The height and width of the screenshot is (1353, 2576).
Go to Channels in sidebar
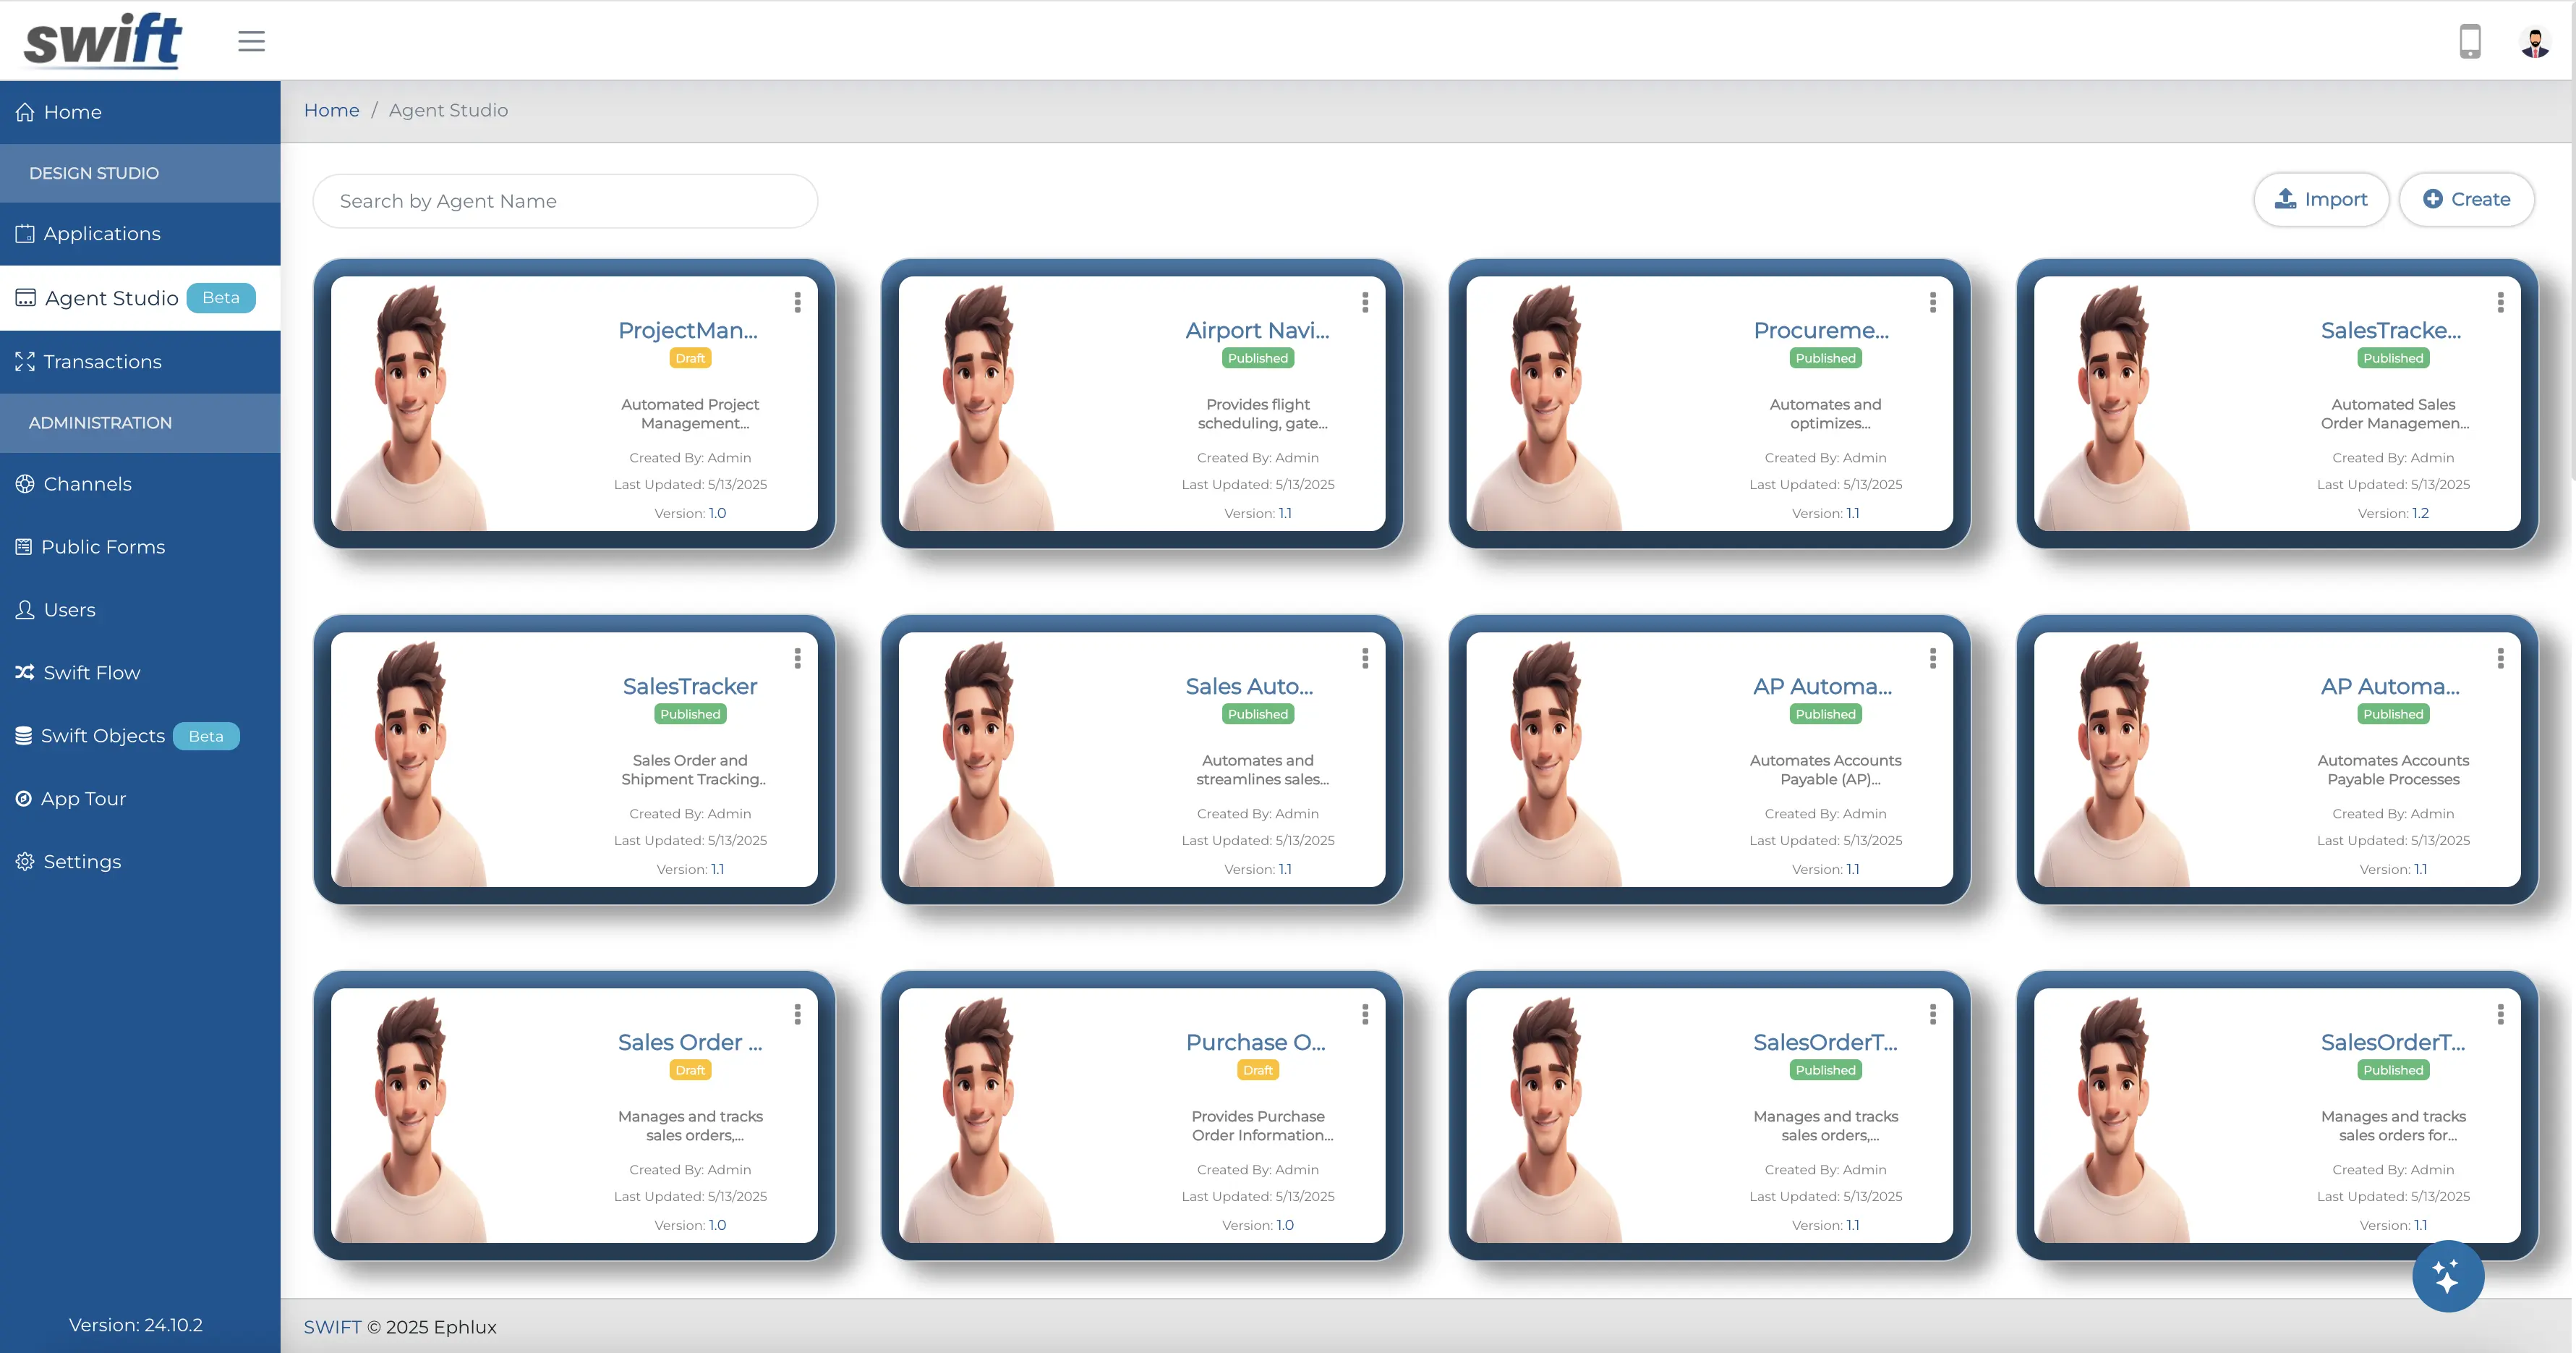(87, 483)
